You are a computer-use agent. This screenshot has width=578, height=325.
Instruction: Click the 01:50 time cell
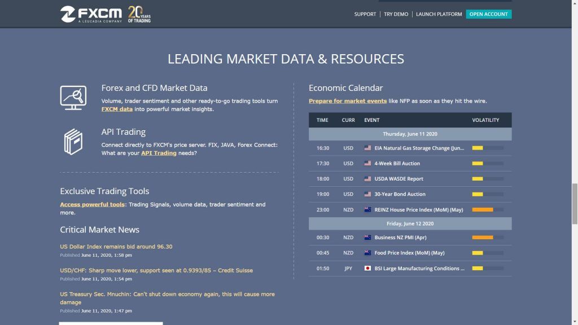click(x=322, y=268)
